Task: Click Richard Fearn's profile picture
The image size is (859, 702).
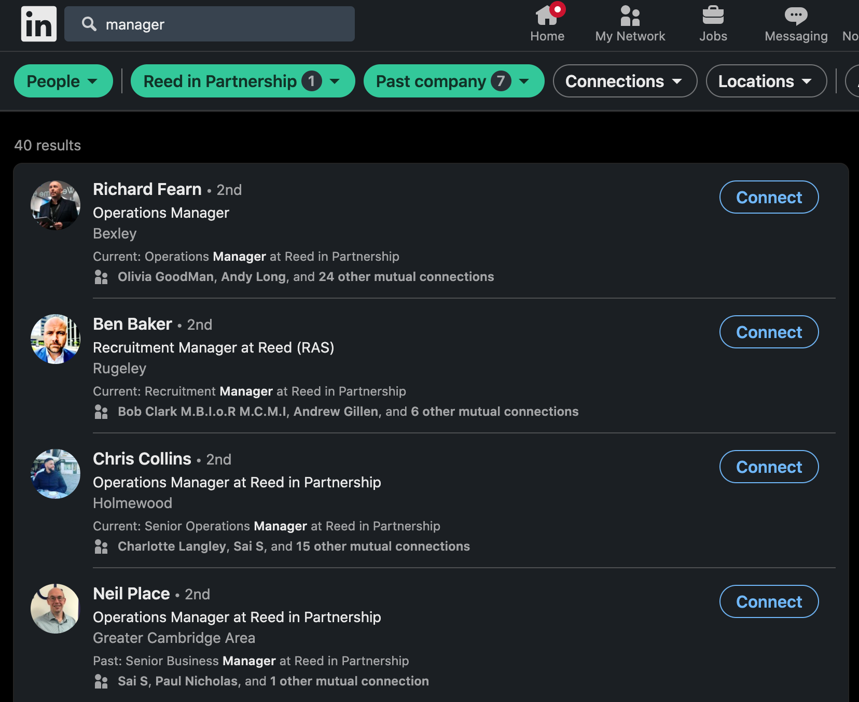Action: tap(56, 205)
